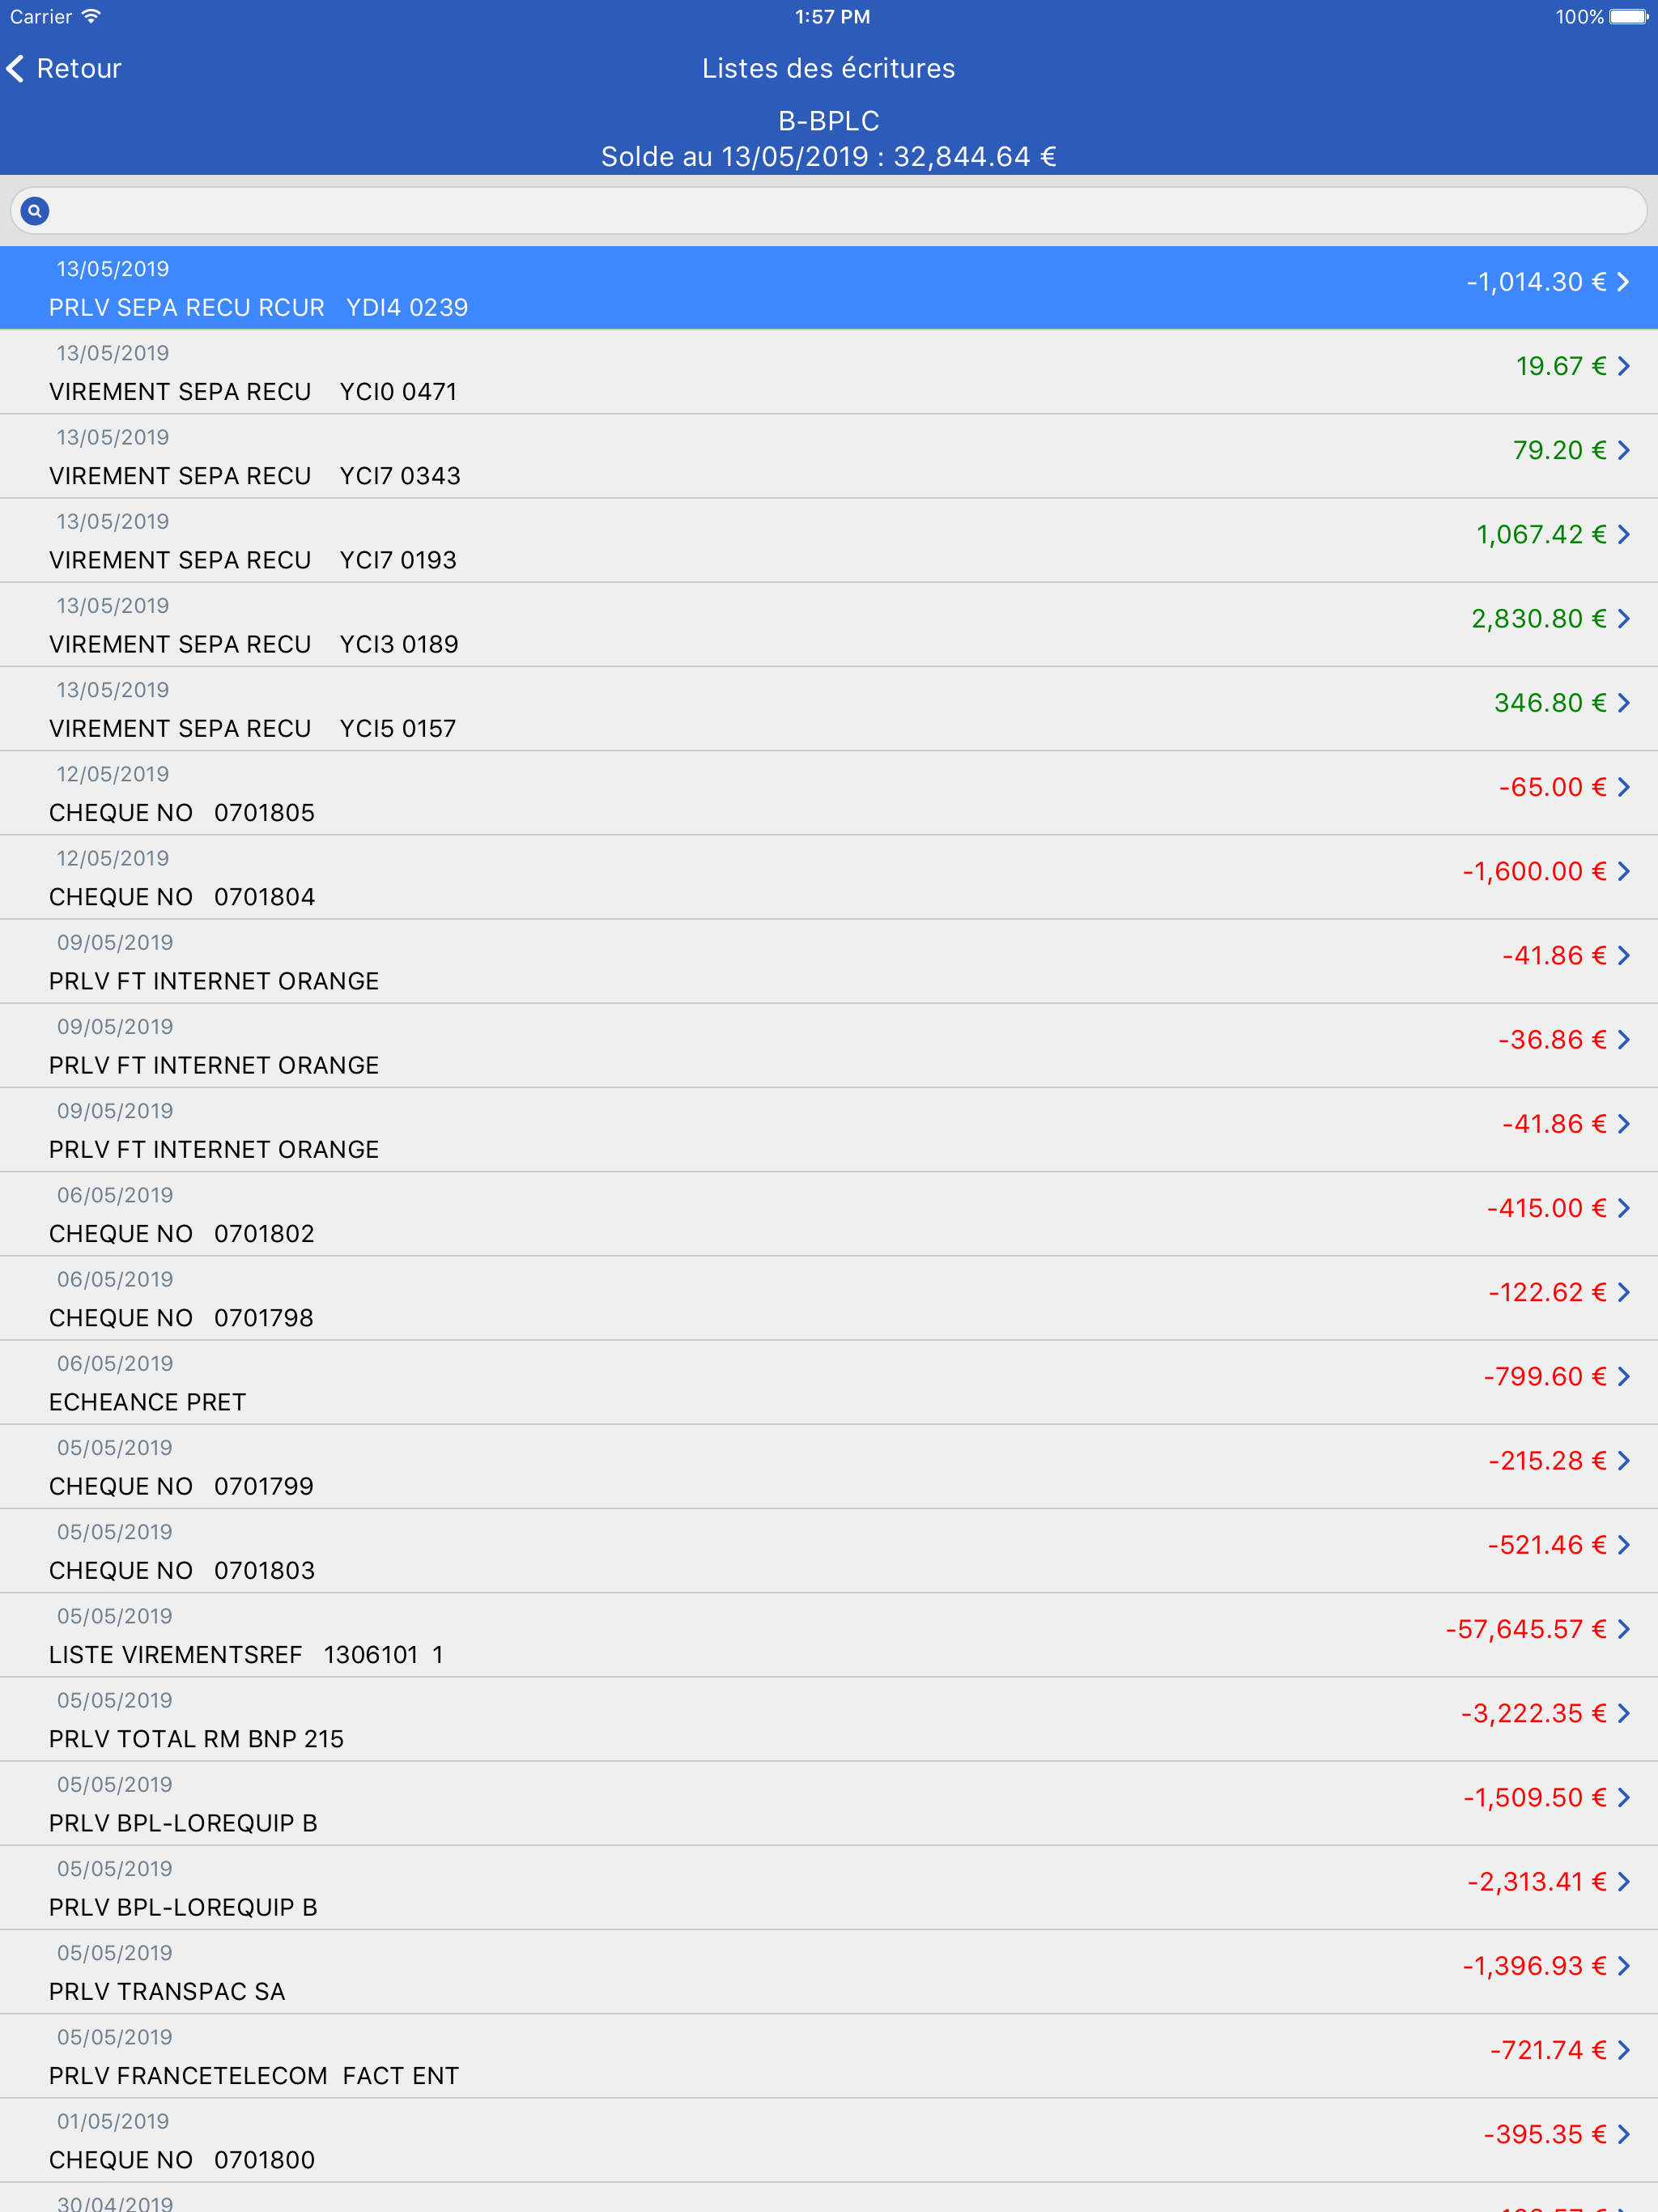This screenshot has width=1658, height=2212.
Task: Expand chevron beside 79.20 € amount
Action: pos(1623,451)
